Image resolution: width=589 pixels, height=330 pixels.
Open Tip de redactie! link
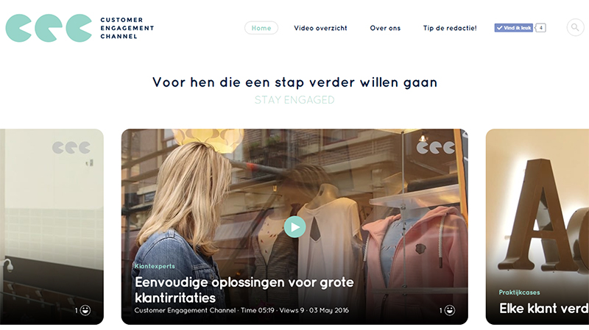(x=450, y=28)
